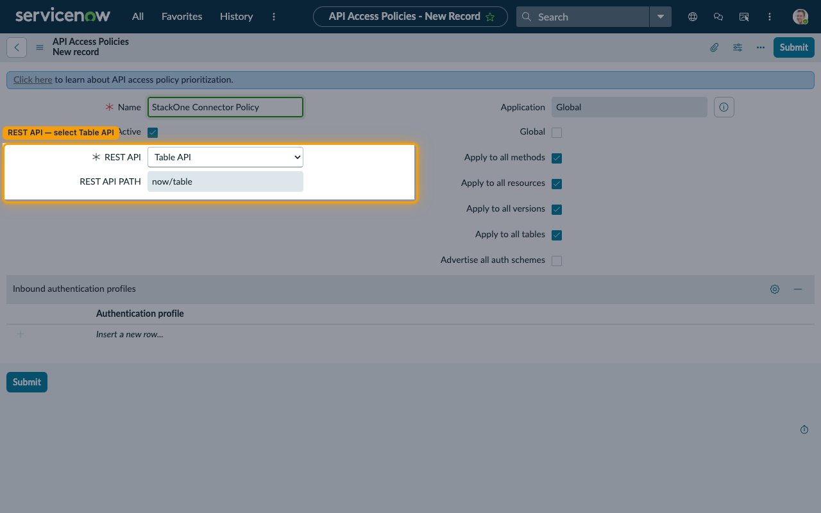This screenshot has height=513, width=821.
Task: Click 'Insert a new row...' cell
Action: click(x=130, y=334)
